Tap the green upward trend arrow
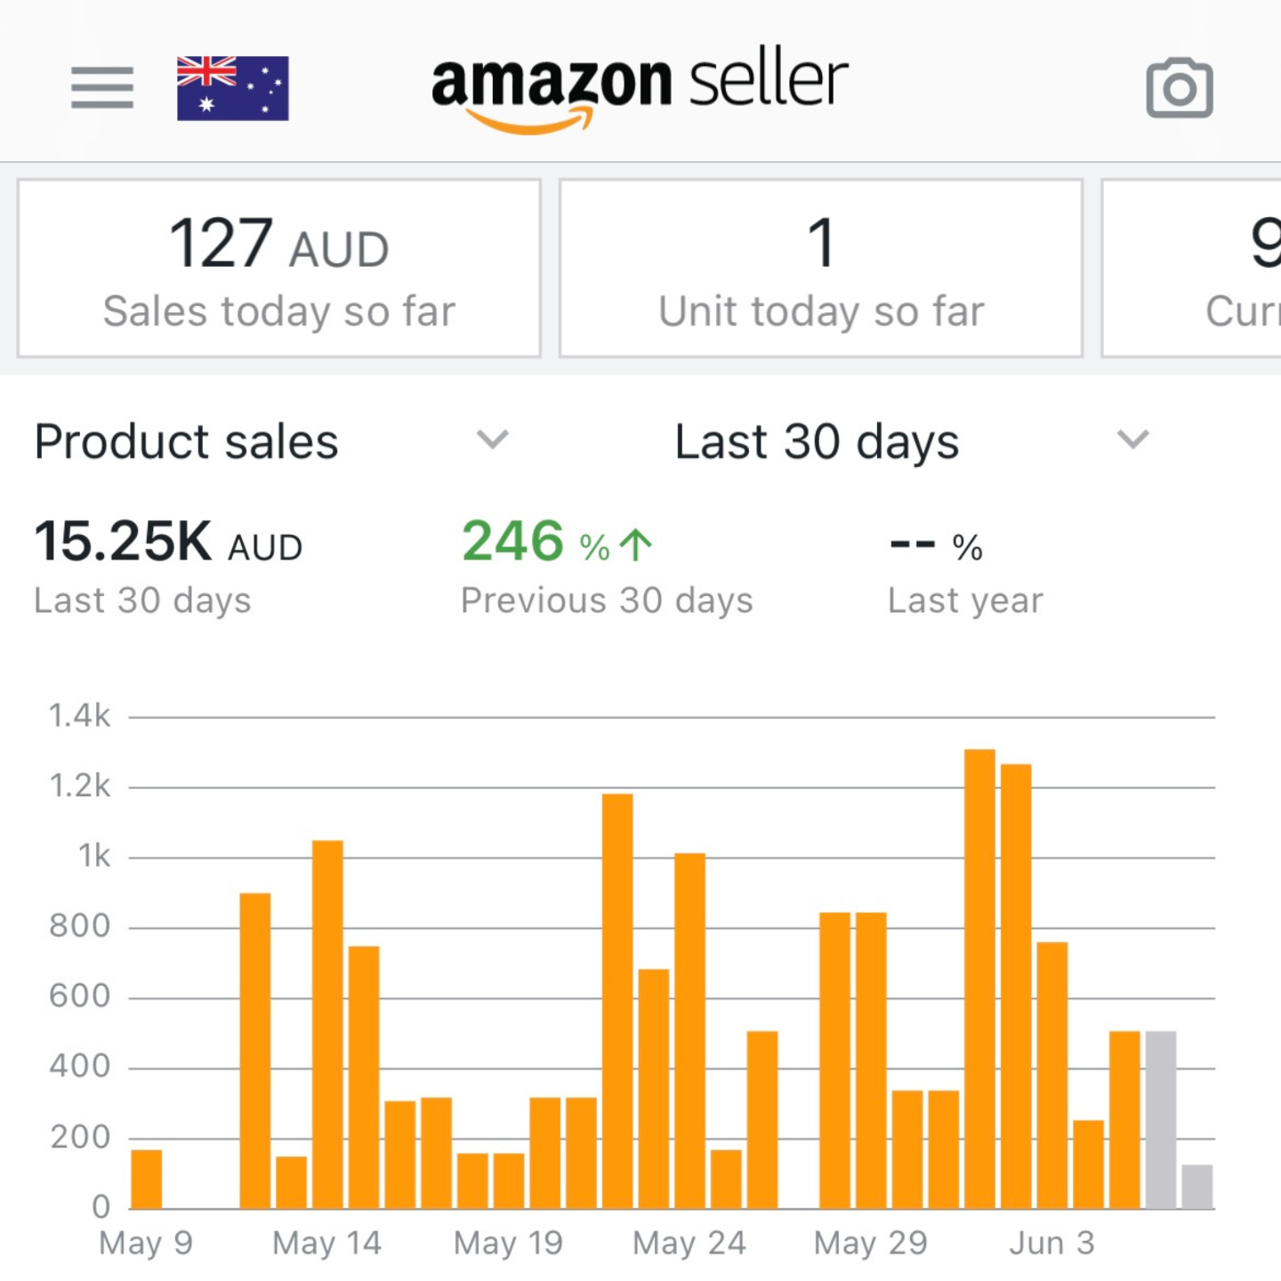1281x1281 pixels. (636, 544)
